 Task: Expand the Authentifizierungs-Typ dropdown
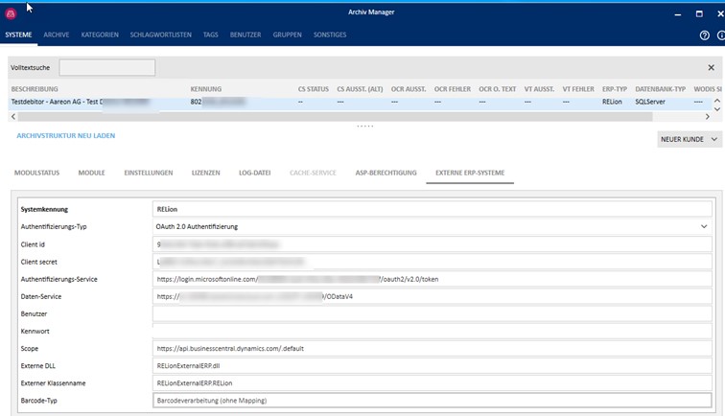[x=704, y=226]
